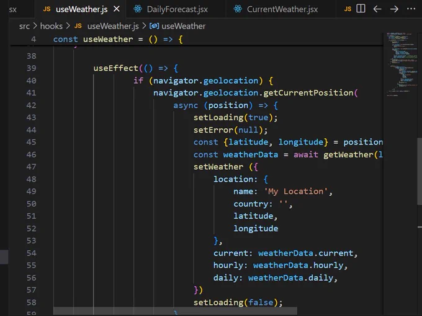Click 'weatherData.daily' on line 56
The height and width of the screenshot is (316, 422).
click(290, 278)
